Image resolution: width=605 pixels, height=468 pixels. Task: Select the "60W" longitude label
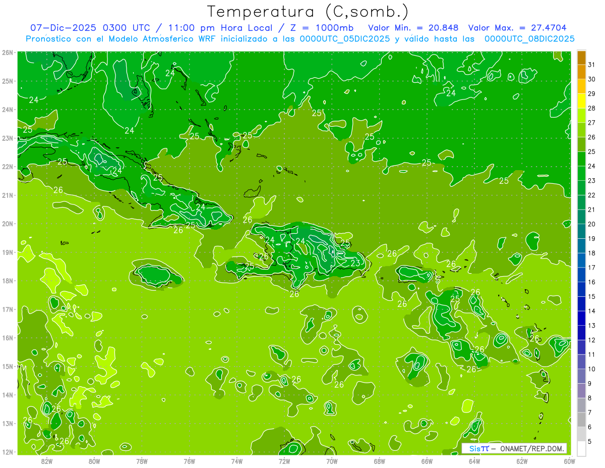pos(569,461)
